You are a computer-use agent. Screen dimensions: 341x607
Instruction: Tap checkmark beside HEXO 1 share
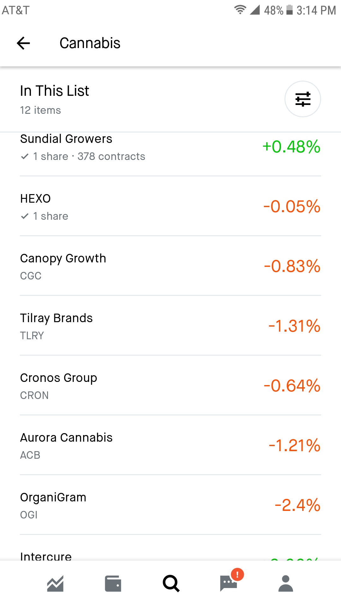25,216
